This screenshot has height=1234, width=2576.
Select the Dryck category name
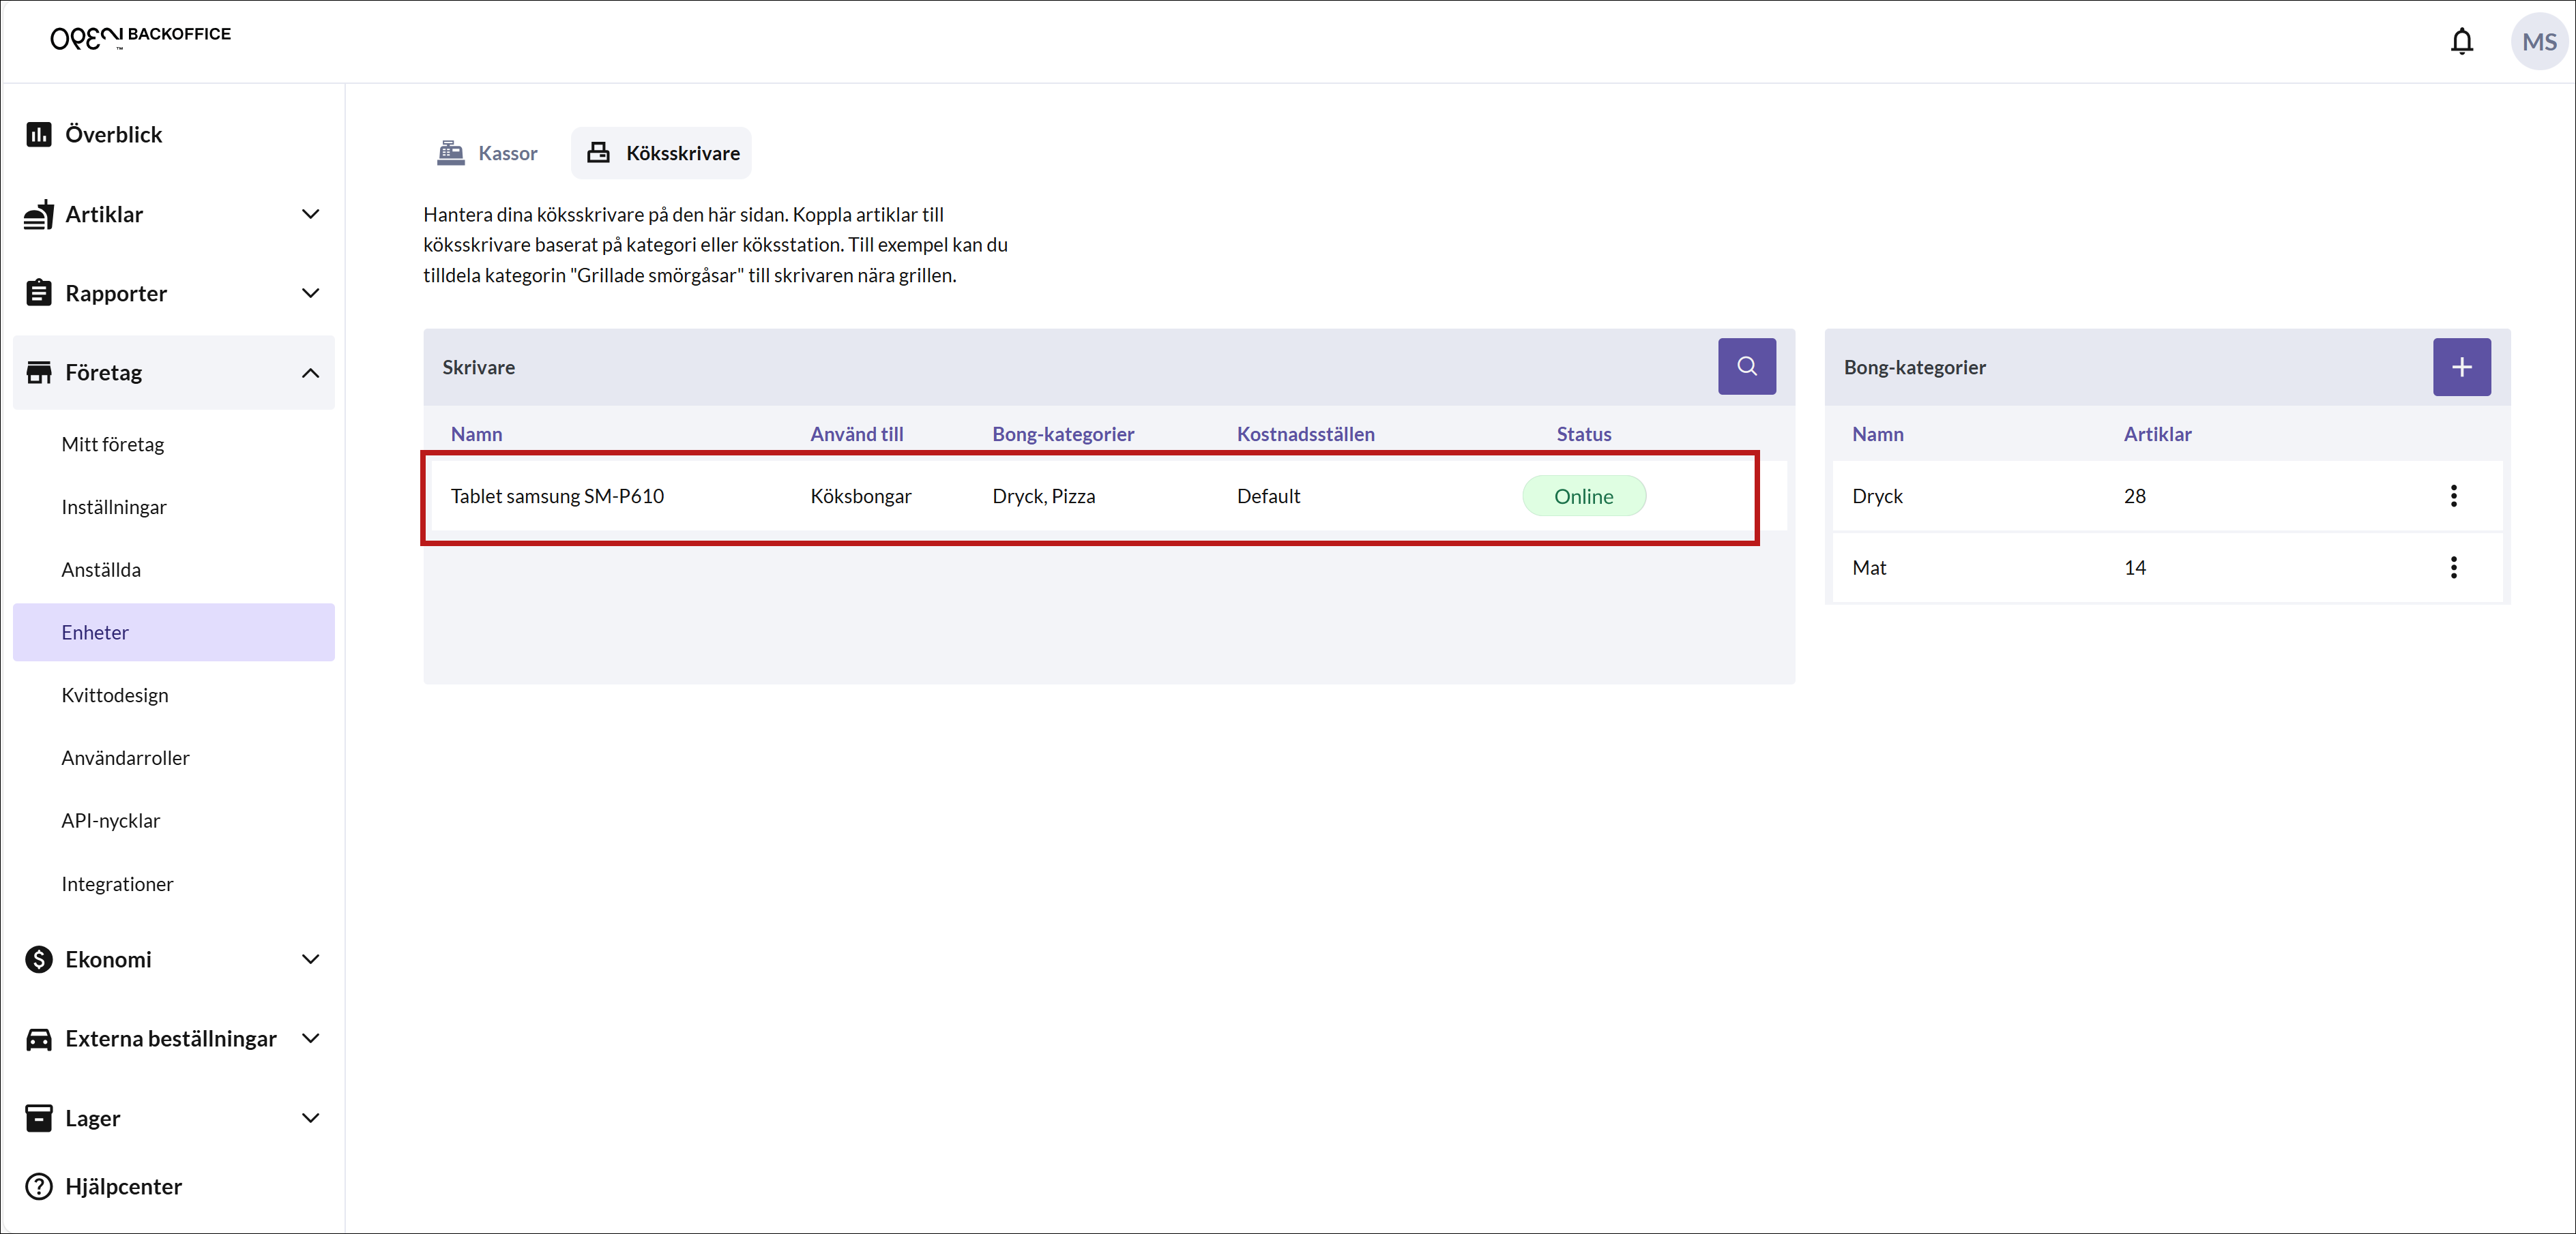tap(1877, 496)
